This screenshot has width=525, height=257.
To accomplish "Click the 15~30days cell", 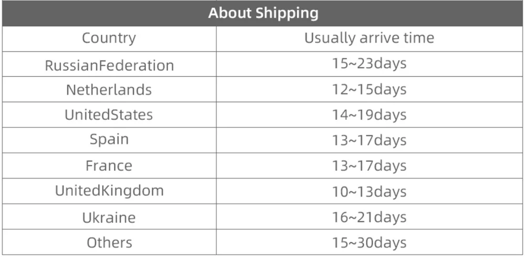I will coord(369,243).
